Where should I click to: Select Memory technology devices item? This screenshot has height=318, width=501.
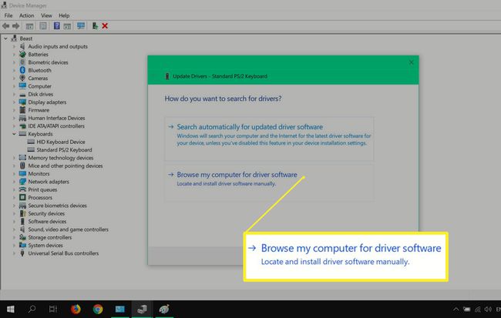(61, 158)
